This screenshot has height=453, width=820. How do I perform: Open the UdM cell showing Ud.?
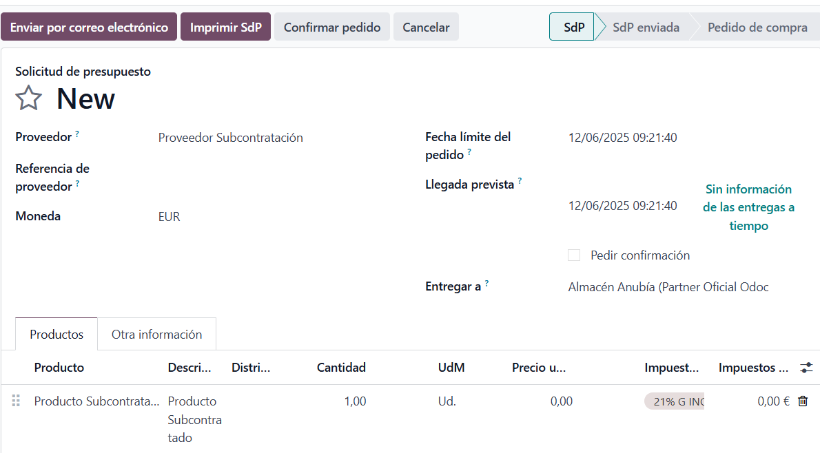[x=447, y=401]
